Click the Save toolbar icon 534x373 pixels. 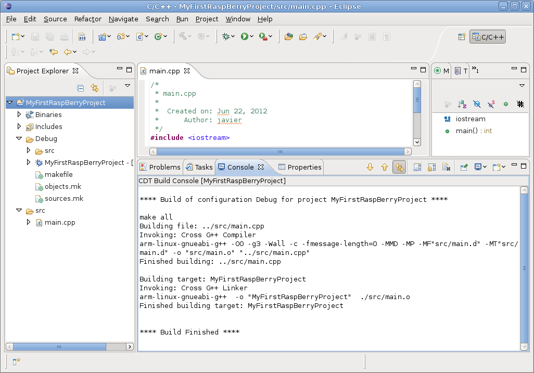[35, 36]
